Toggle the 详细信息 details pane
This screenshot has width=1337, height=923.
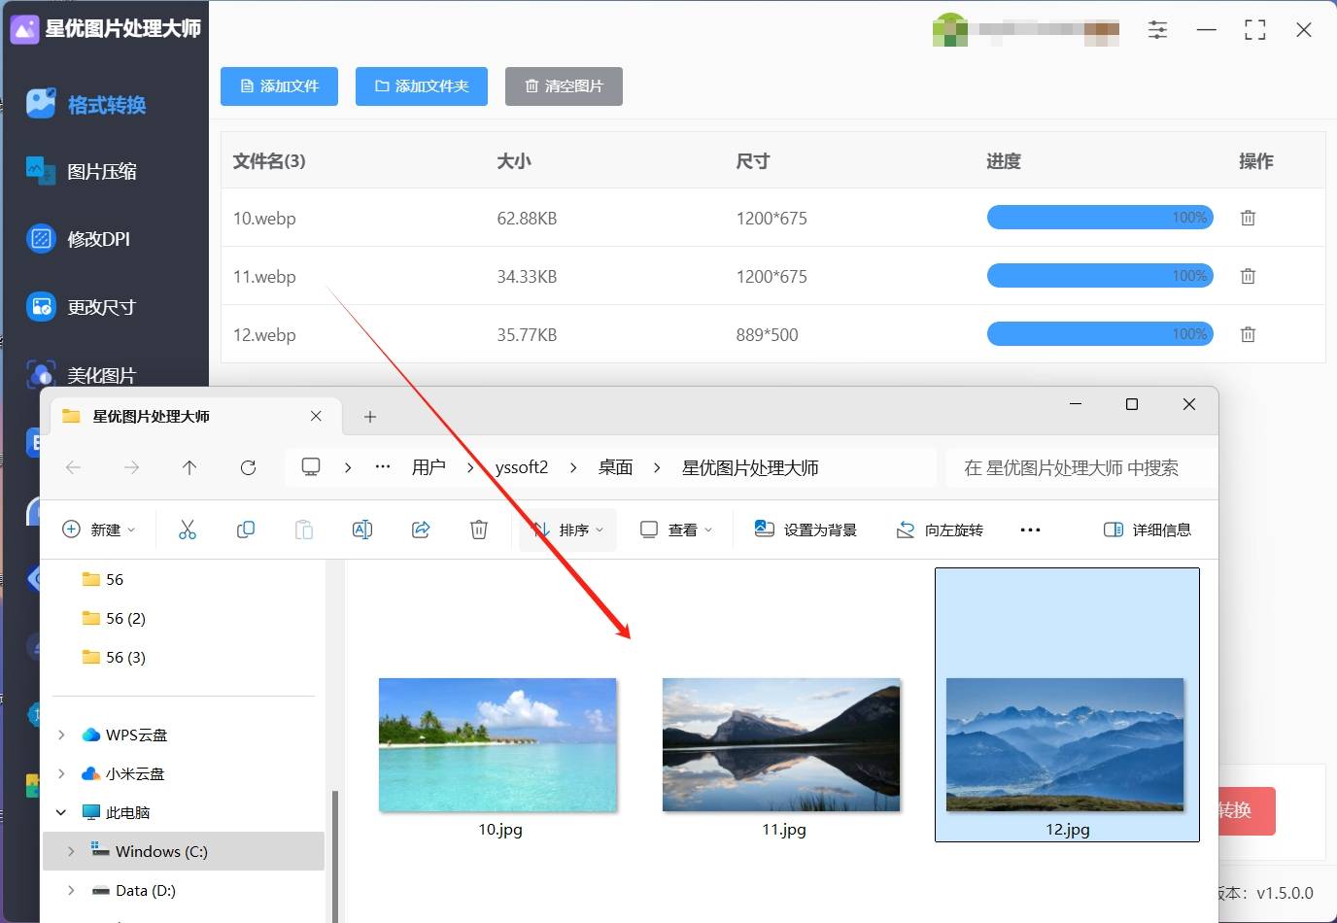1148,530
